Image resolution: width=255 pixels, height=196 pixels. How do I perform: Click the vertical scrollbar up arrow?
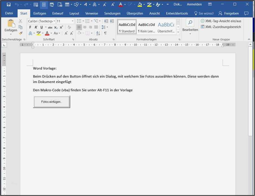[x=250, y=44]
